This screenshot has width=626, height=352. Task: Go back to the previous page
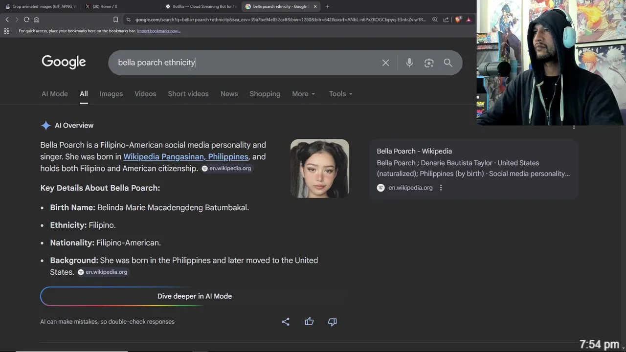pyautogui.click(x=7, y=20)
